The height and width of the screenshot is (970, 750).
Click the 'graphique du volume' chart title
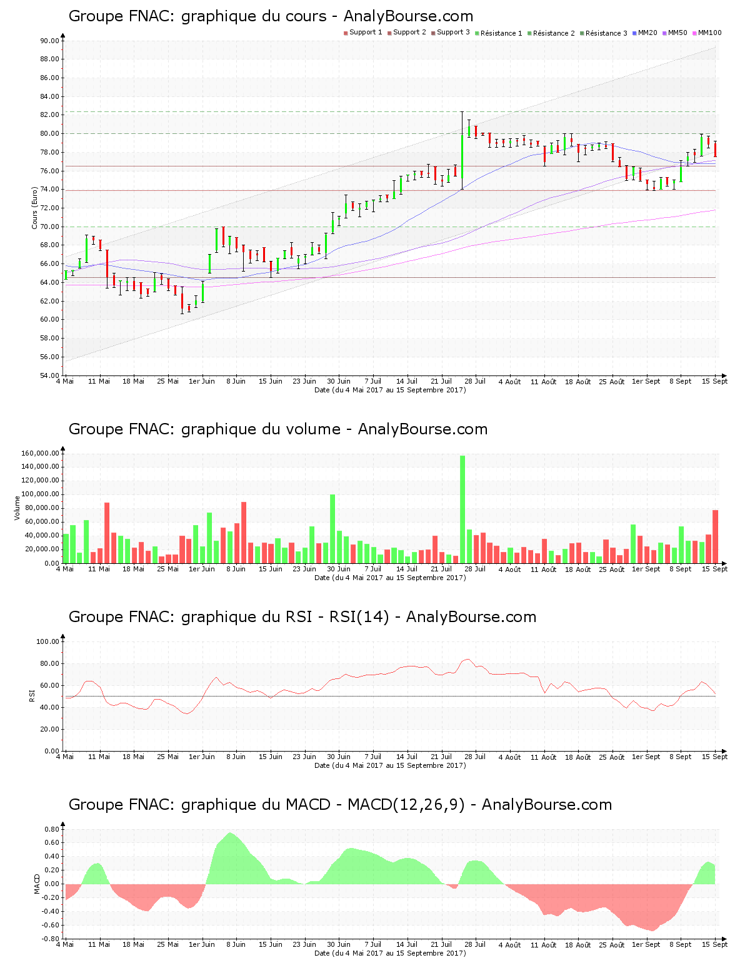point(277,429)
